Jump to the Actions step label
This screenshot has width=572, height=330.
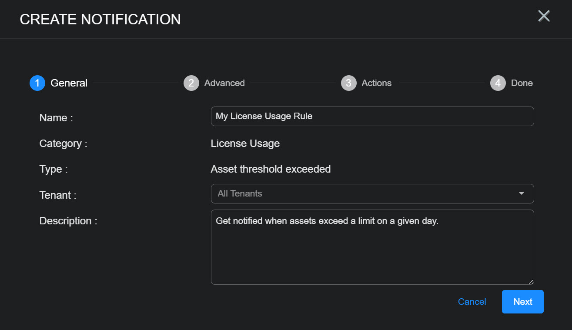pos(376,83)
